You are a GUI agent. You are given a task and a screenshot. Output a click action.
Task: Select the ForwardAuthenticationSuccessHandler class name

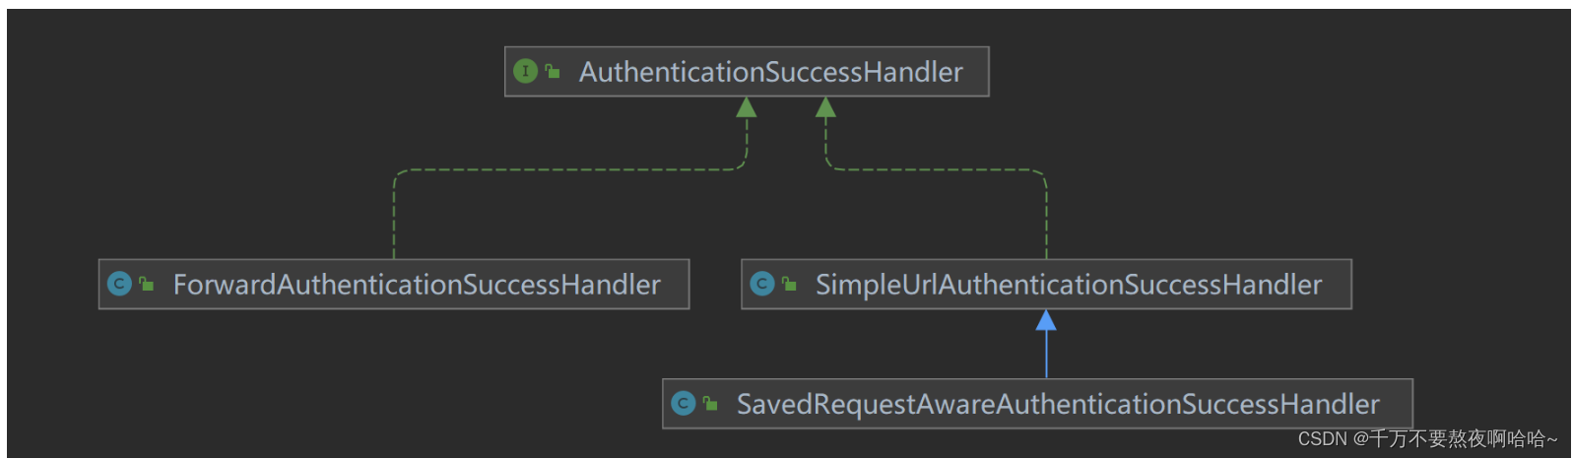[417, 285]
